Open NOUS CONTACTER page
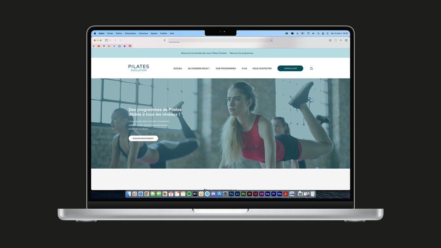This screenshot has height=248, width=441. 262,68
